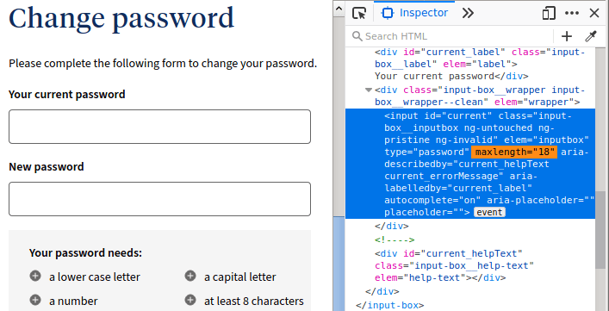The image size is (609, 311).
Task: Click the event badge on input
Action: tap(489, 213)
